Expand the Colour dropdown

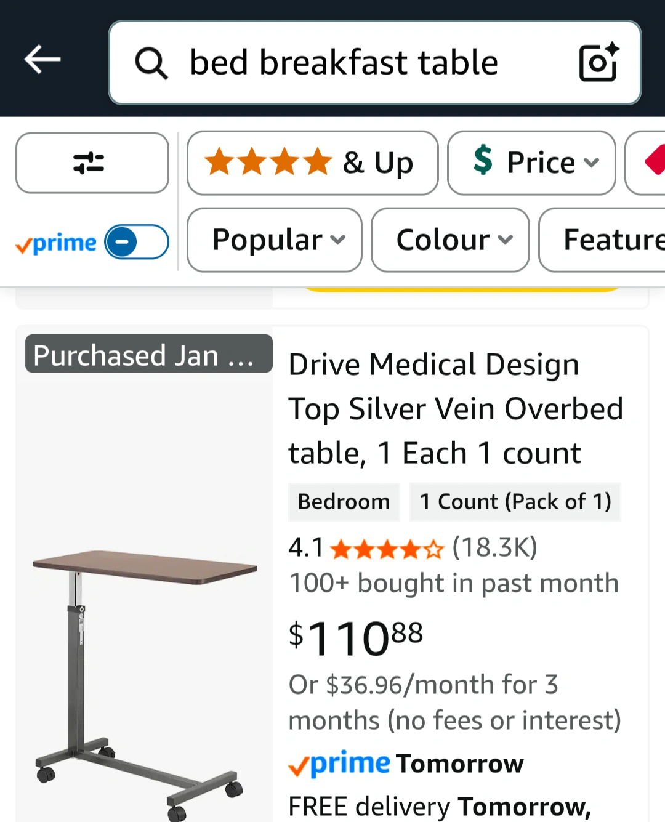[x=450, y=240]
